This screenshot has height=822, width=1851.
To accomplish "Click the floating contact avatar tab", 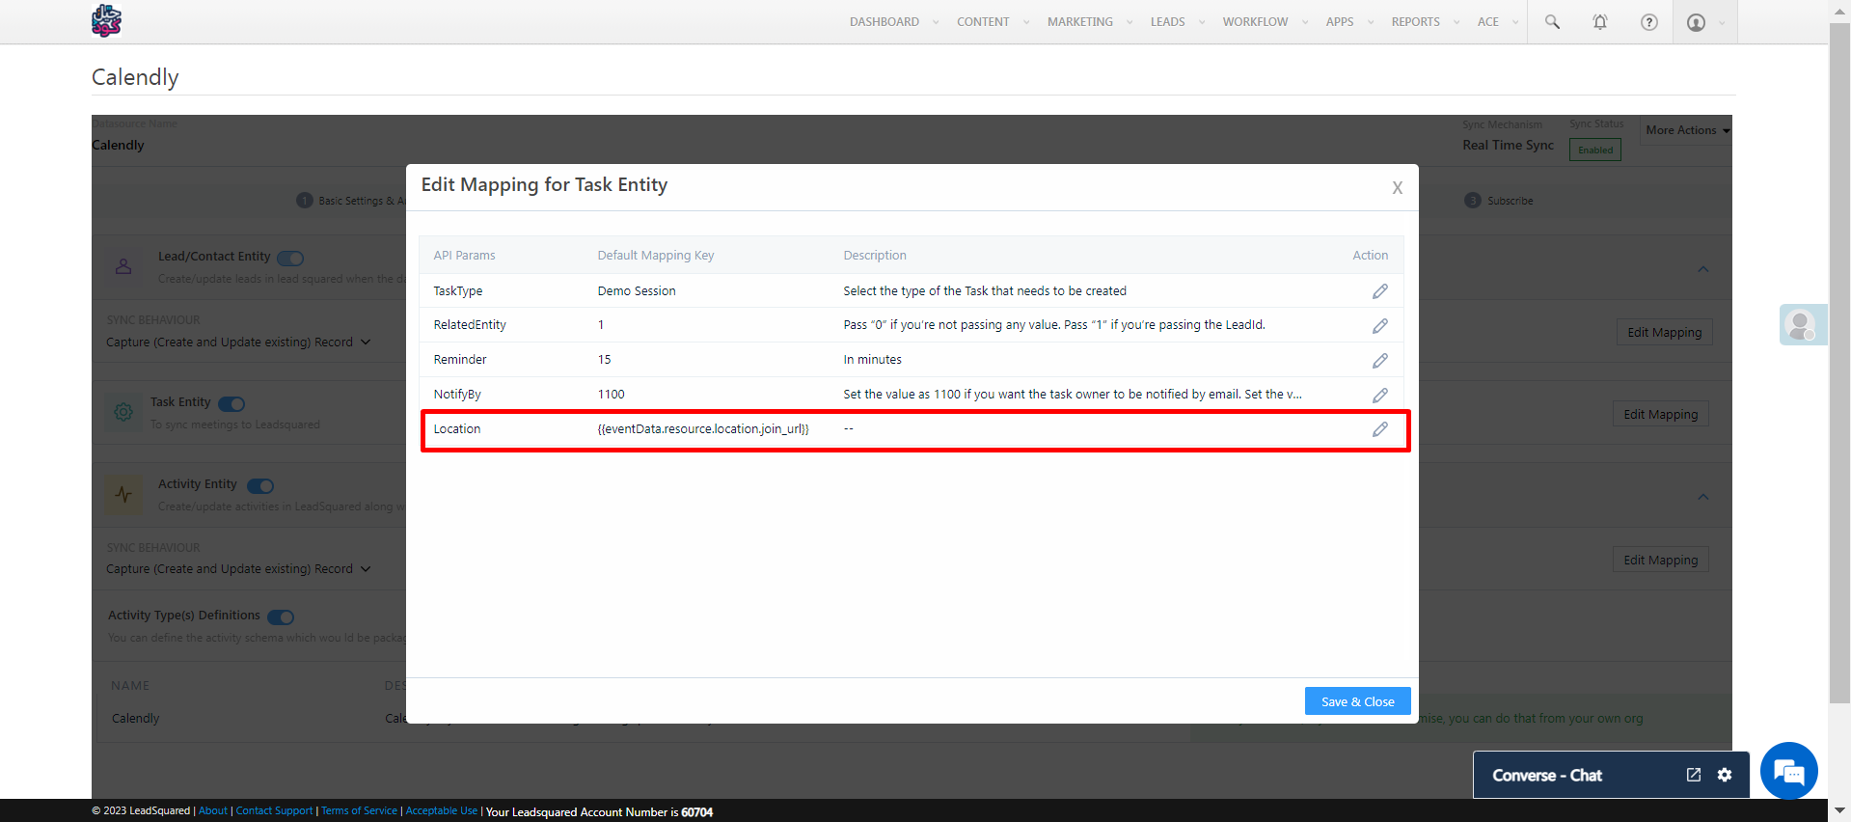I will [1802, 325].
